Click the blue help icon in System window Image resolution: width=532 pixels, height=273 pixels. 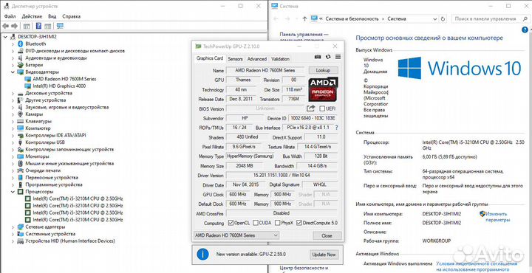(525, 30)
